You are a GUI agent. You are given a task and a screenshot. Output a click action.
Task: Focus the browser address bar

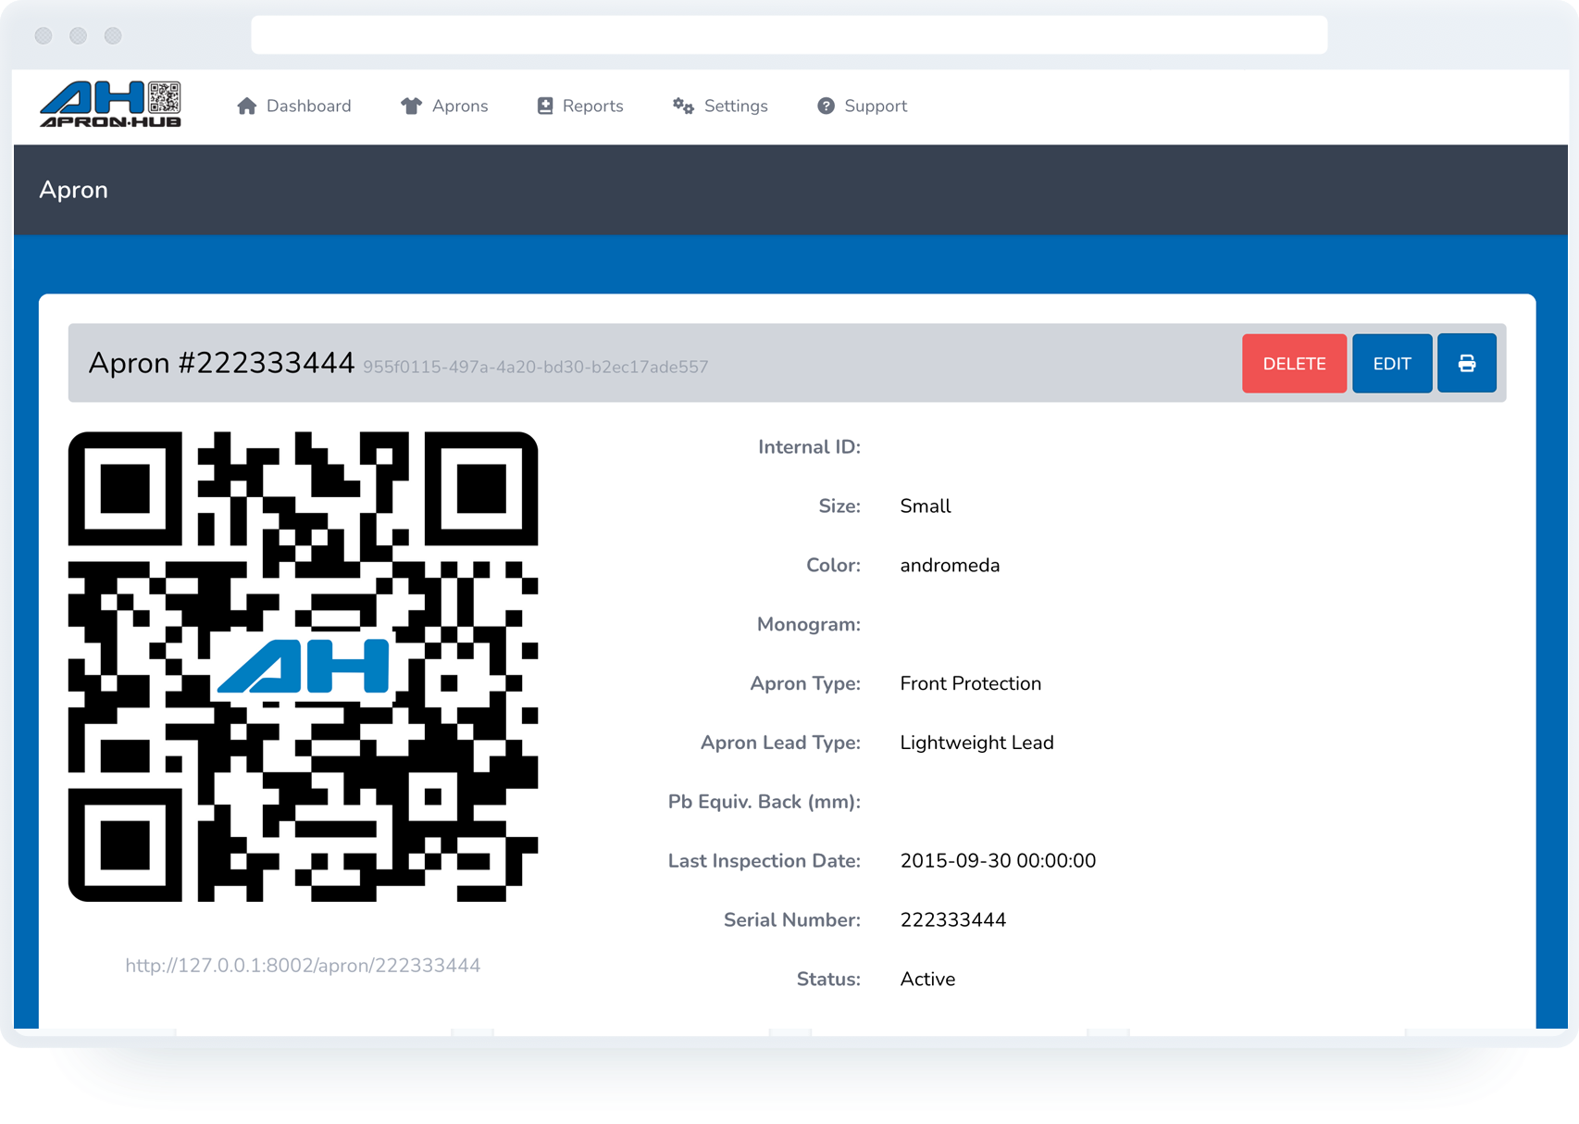coord(789,35)
